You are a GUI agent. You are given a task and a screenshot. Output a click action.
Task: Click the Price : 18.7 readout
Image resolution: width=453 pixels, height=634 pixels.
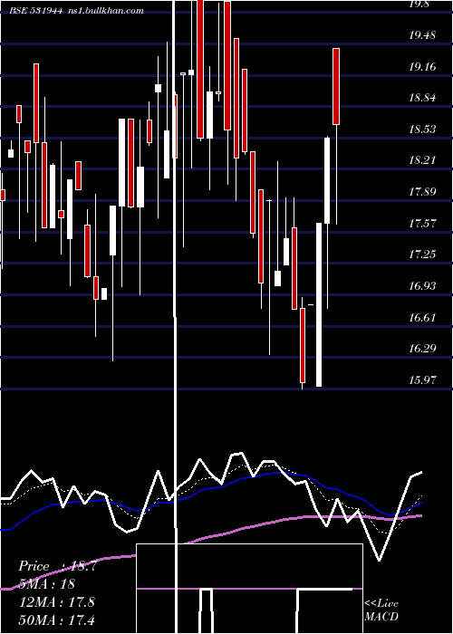(57, 566)
